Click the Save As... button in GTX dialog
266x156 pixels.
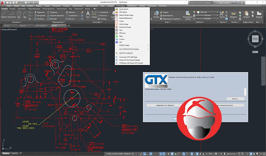click(235, 99)
